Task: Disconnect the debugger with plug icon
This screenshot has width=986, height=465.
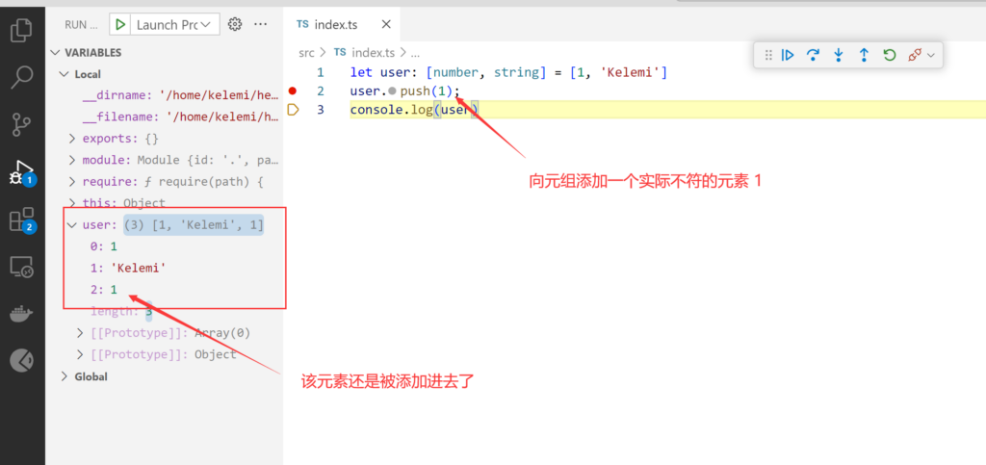Action: click(x=915, y=55)
